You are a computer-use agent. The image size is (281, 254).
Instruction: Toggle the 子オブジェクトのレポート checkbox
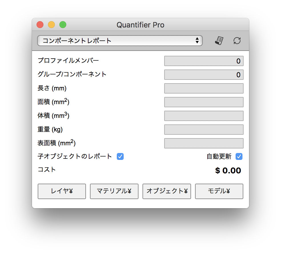pyautogui.click(x=120, y=156)
